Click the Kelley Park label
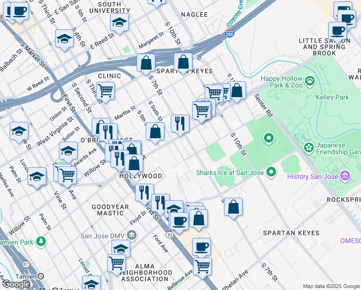The width and height of the screenshot is (361, 290). point(333,98)
